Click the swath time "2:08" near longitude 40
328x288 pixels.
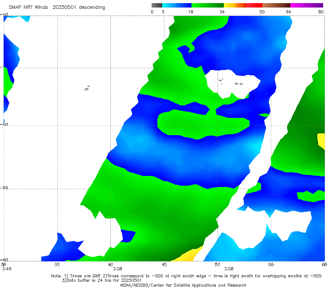117,269
